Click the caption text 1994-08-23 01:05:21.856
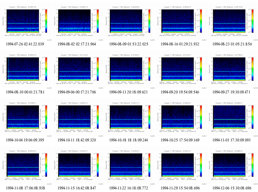 click(232, 44)
